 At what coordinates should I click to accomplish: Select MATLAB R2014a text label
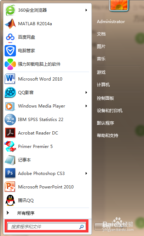click(35, 24)
